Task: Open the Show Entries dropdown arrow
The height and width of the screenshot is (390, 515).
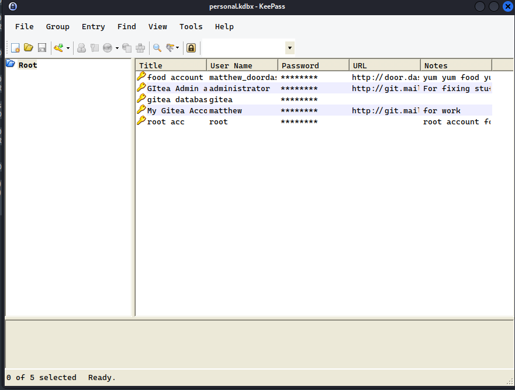Action: [177, 48]
